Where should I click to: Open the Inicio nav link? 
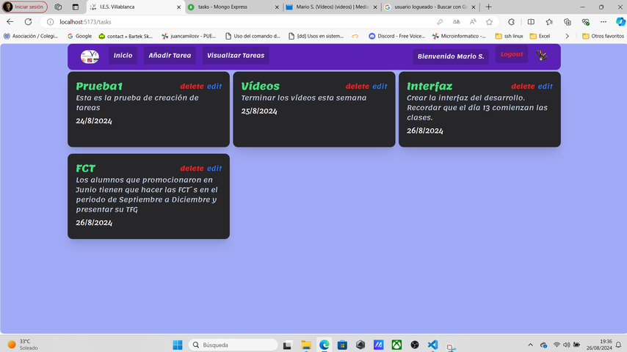123,56
